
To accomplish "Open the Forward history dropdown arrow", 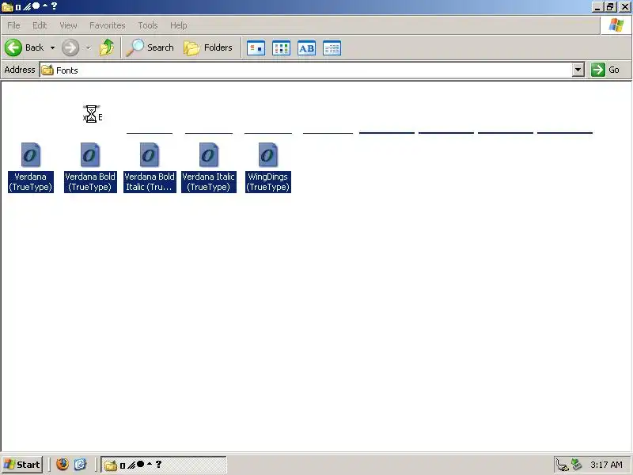I will pyautogui.click(x=88, y=47).
